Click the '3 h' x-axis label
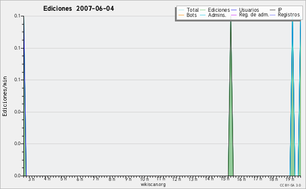The height and width of the screenshot is (189, 306). tap(31, 179)
